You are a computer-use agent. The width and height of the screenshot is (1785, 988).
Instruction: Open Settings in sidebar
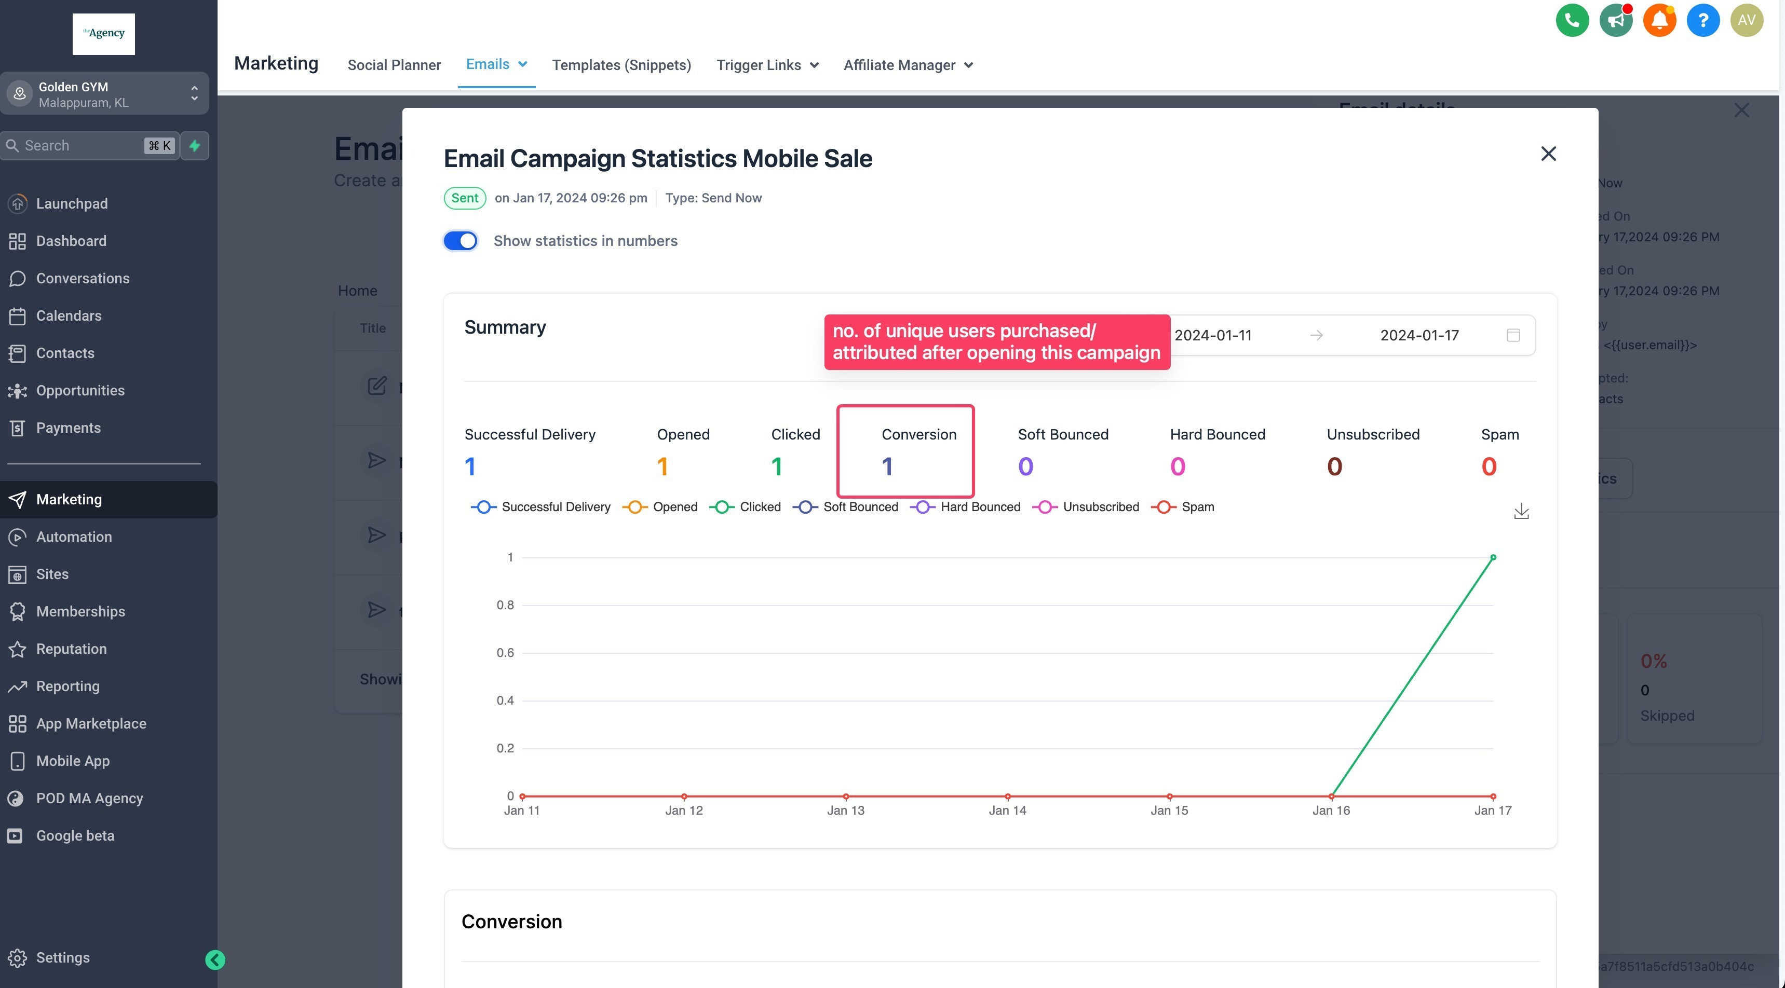click(62, 957)
